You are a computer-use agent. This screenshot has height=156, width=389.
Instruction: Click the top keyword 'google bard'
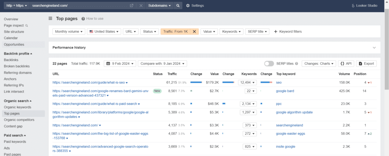[285, 91]
